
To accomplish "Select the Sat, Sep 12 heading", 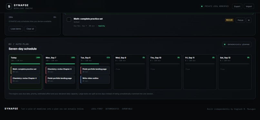I will pos(225,58).
